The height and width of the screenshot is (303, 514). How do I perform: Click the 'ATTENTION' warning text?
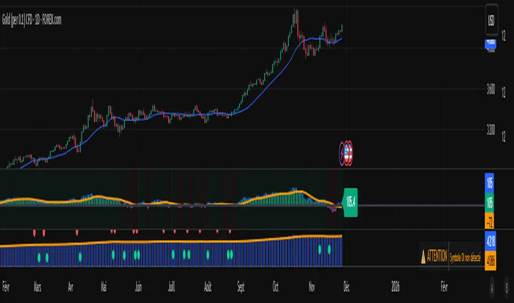[437, 256]
